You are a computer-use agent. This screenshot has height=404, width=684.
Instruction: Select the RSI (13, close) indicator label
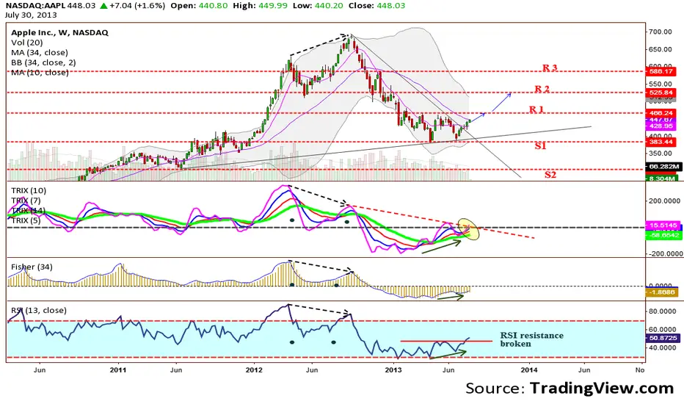39,311
